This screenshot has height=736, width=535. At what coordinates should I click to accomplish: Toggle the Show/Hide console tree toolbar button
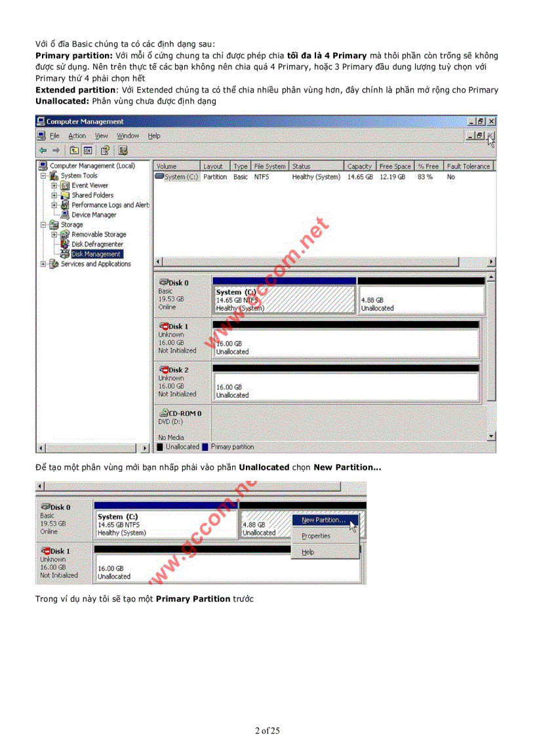(88, 150)
